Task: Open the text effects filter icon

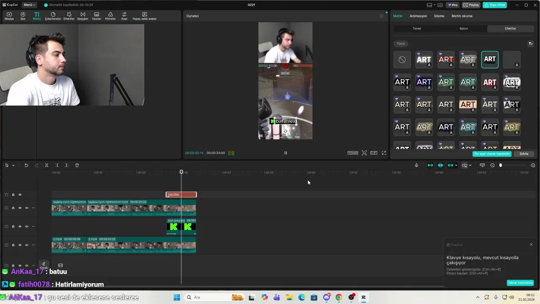Action: tap(531, 43)
